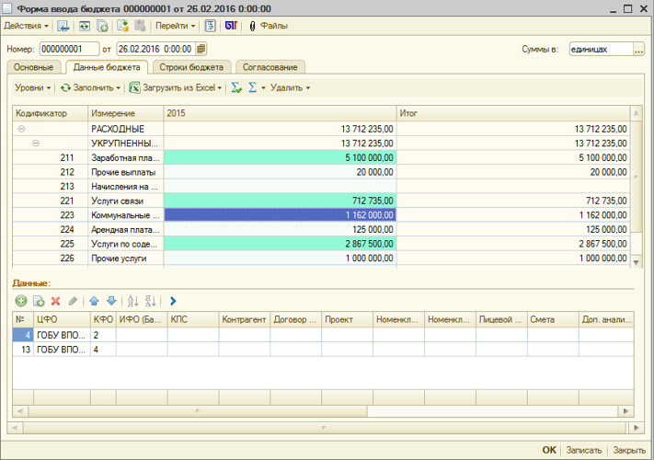This screenshot has height=460, width=654.
Task: Click Загрузить из Excel button
Action: pos(176,87)
